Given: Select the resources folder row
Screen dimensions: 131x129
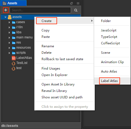Looking at the screenshot, I should coord(18,48).
